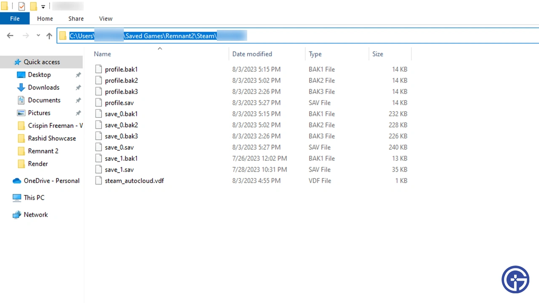Click the file icon of save_0.sav
Viewport: 539px width, 303px height.
click(x=99, y=147)
